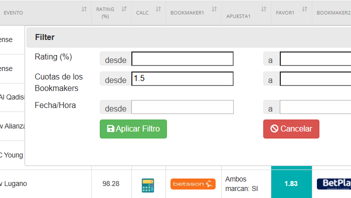Click the Fecha/Hora label
Screen dimensions: 351x198
point(55,105)
